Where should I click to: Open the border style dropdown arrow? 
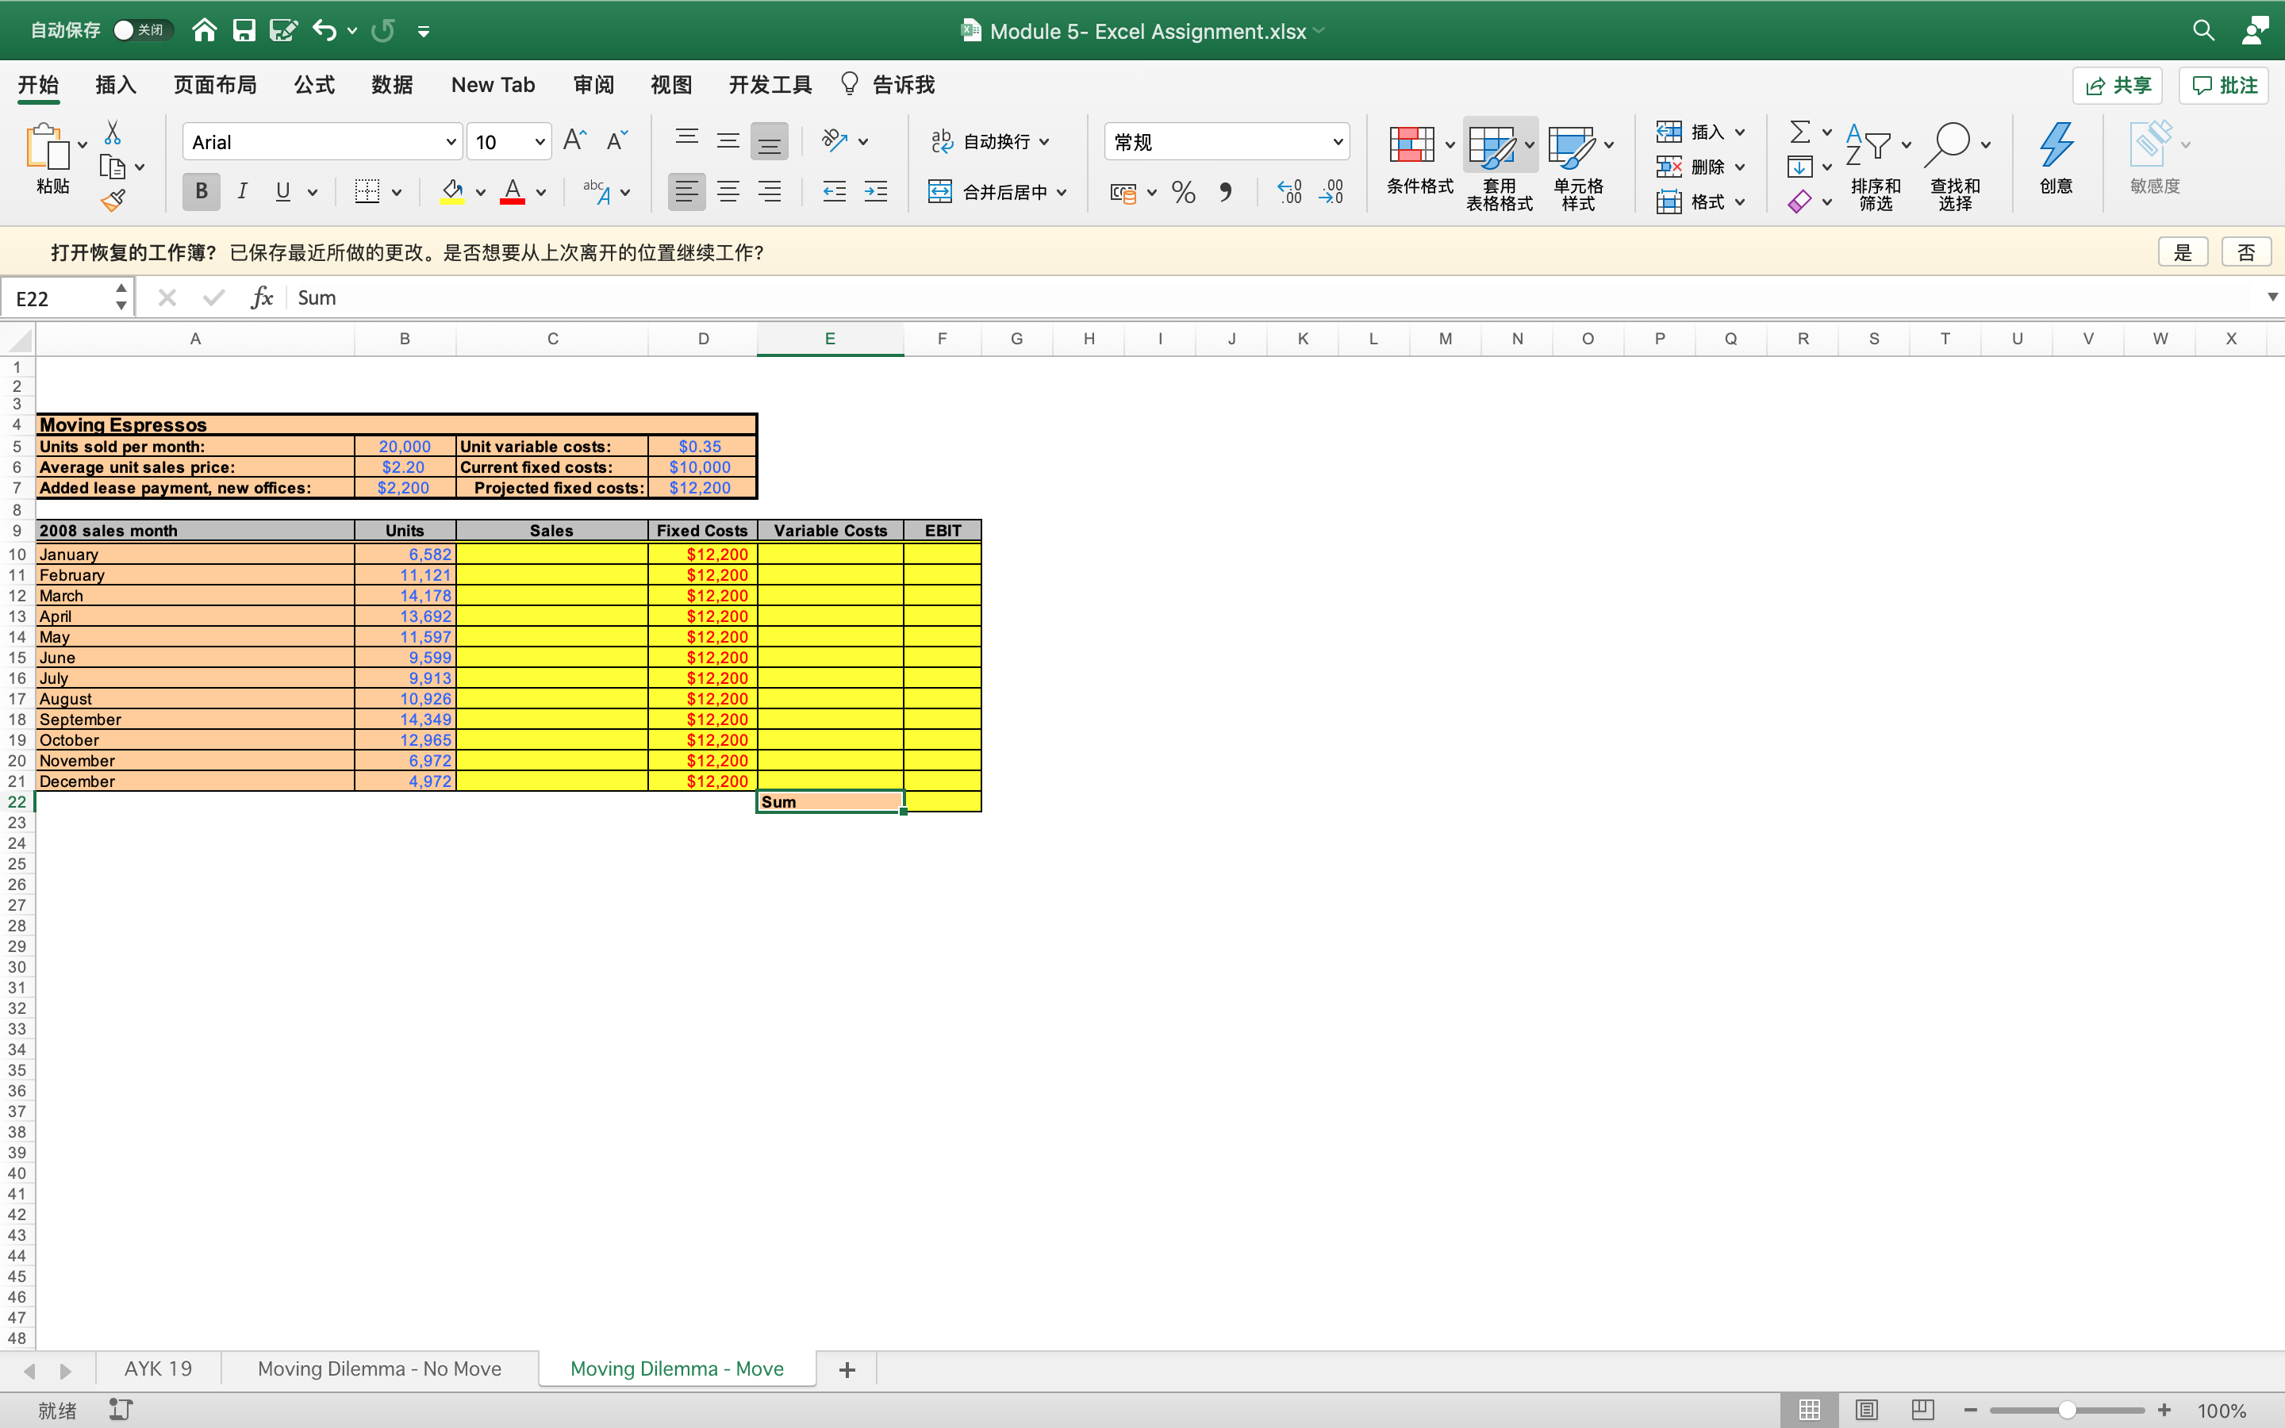click(397, 192)
